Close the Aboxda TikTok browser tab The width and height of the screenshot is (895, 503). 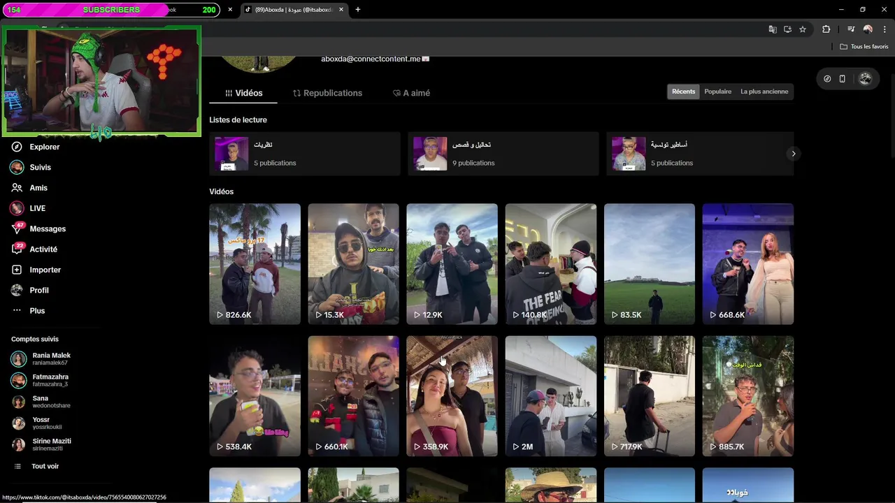341,10
